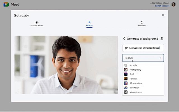Select the Sci-fi style thumbnail icon
The width and height of the screenshot is (179, 112).
[126, 74]
